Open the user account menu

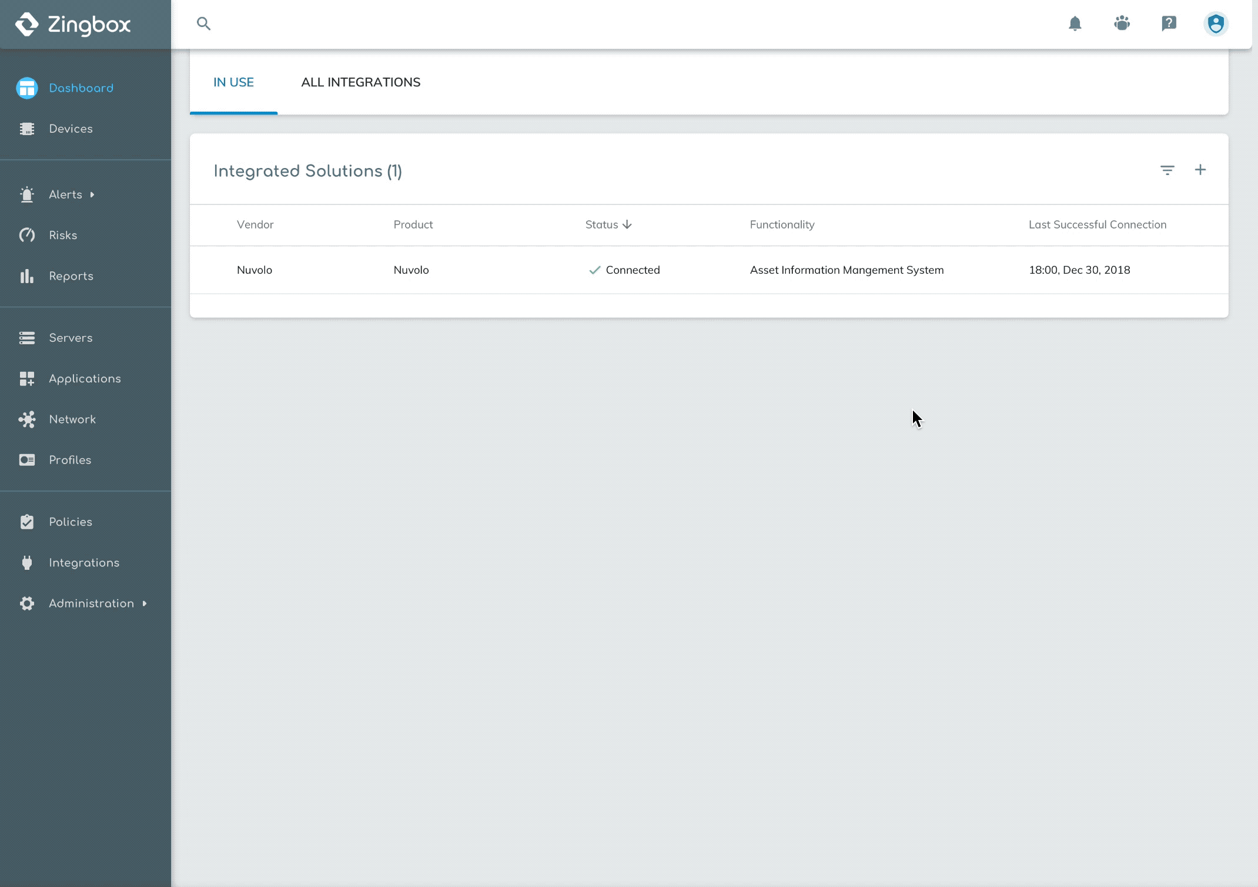tap(1216, 24)
